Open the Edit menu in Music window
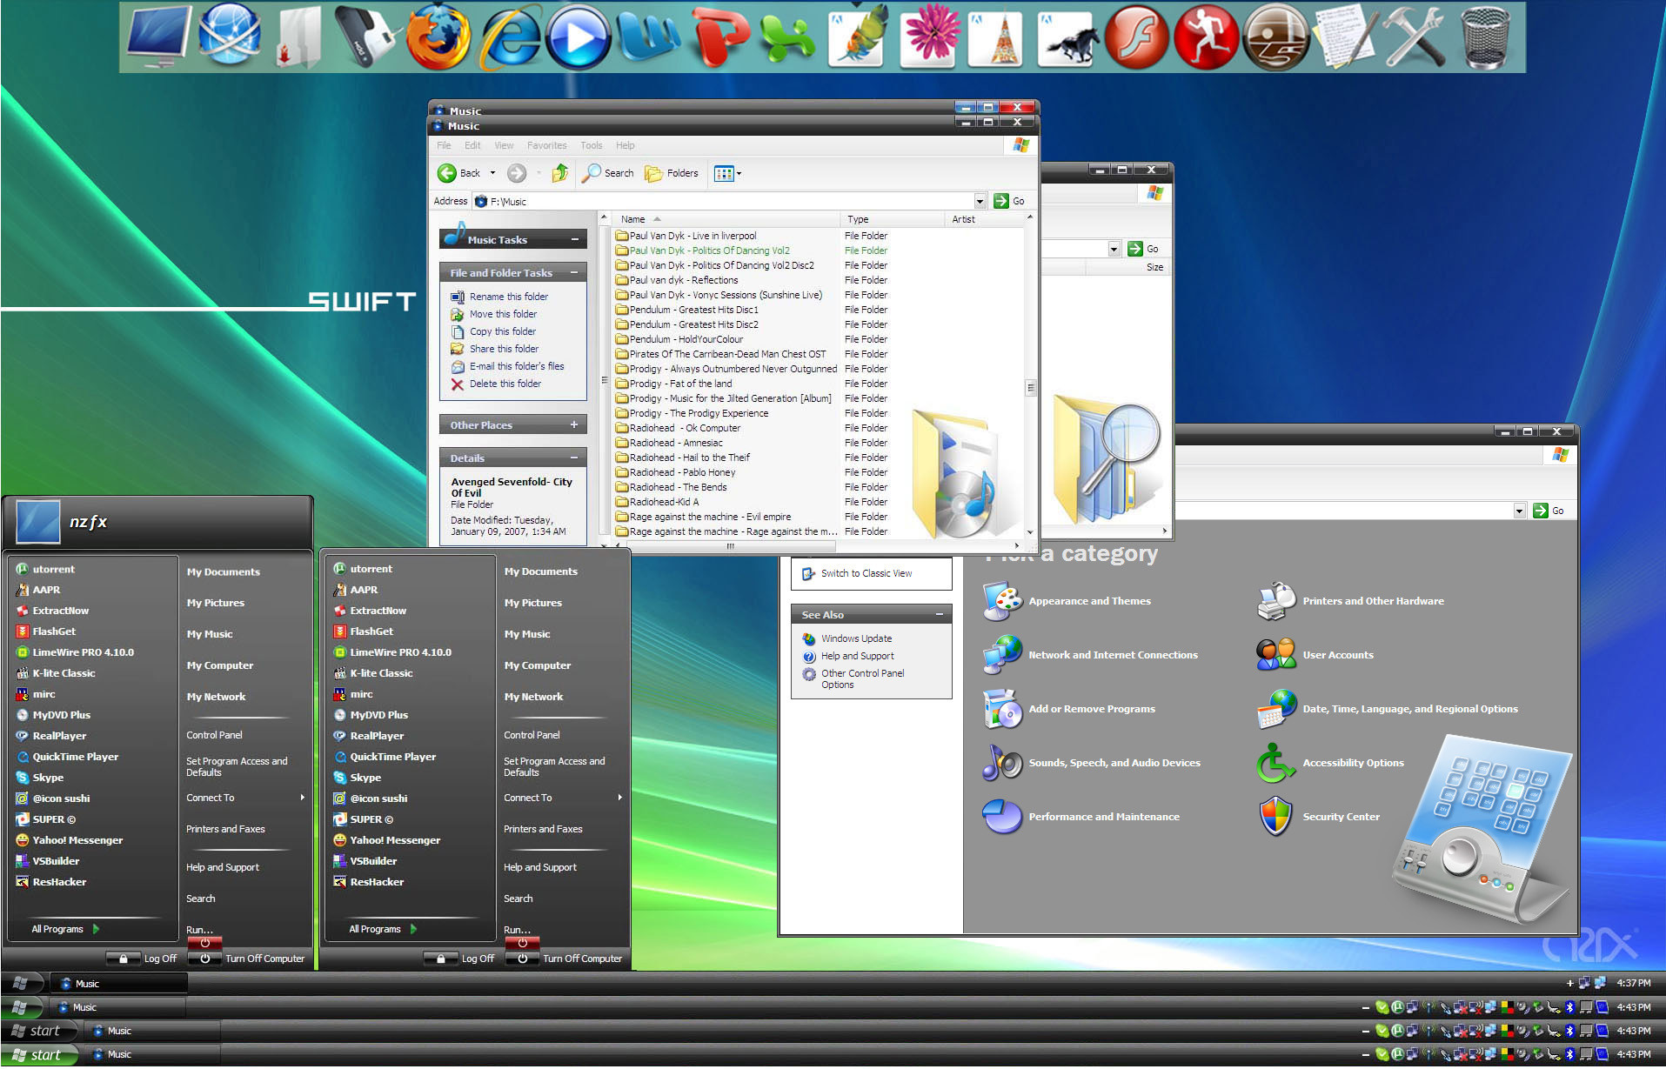This screenshot has height=1069, width=1666. (472, 145)
